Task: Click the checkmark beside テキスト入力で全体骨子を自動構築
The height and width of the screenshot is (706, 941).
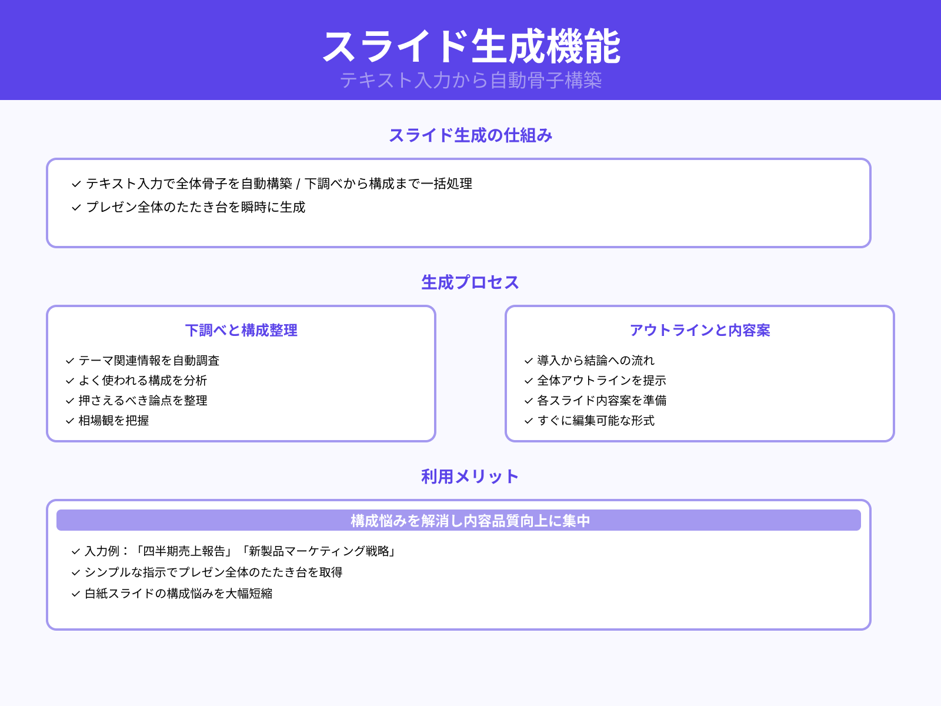Action: [75, 184]
